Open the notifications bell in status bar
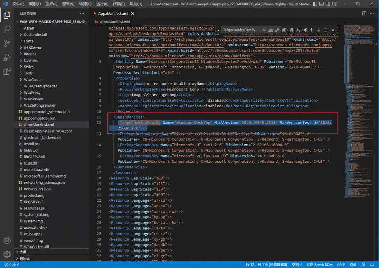 pos(372,264)
